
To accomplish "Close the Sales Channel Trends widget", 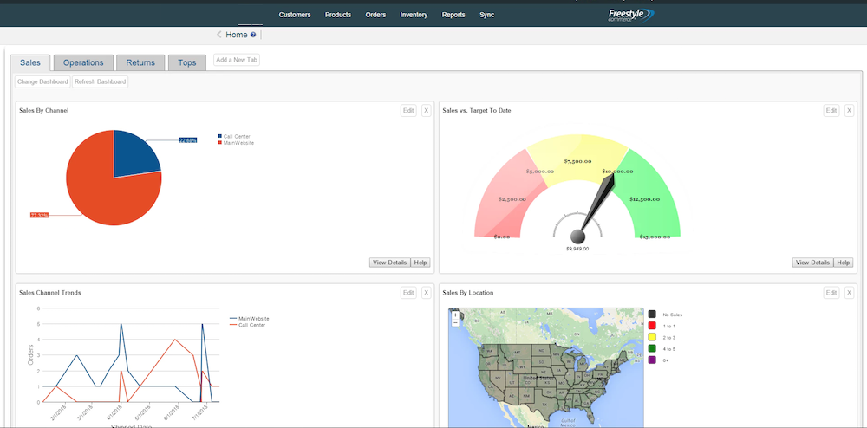I will click(426, 293).
